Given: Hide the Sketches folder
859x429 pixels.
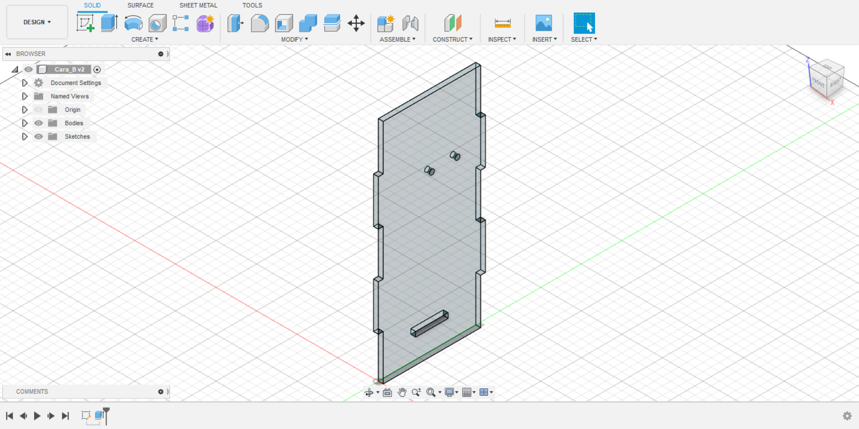Looking at the screenshot, I should [39, 136].
